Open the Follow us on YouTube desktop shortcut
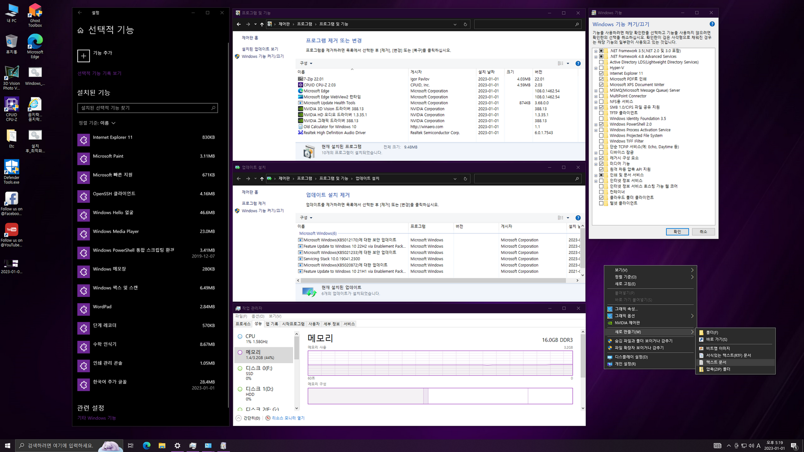The image size is (804, 452). coord(12,235)
